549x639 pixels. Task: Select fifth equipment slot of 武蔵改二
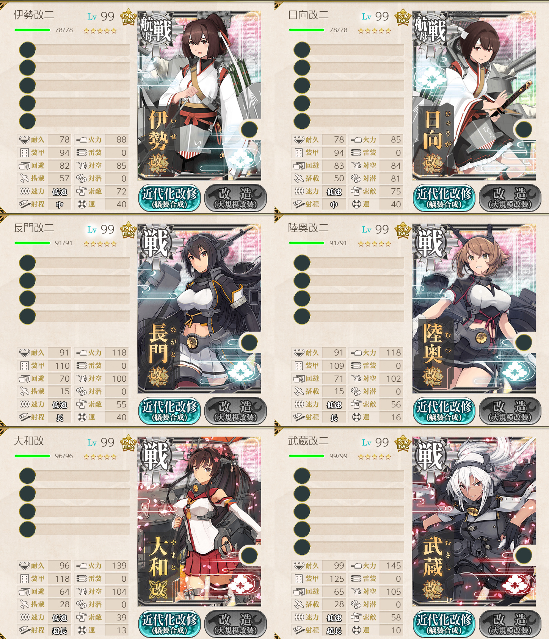349,547
